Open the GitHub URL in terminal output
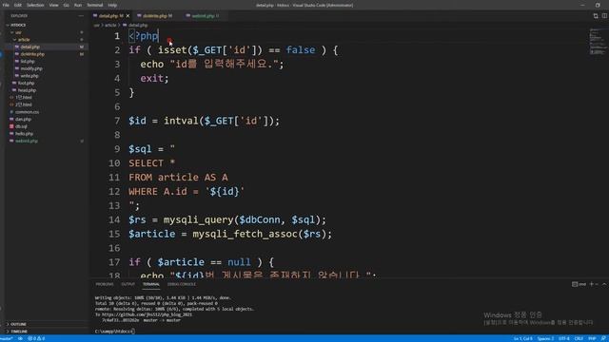Image resolution: width=609 pixels, height=342 pixels. pos(147,314)
